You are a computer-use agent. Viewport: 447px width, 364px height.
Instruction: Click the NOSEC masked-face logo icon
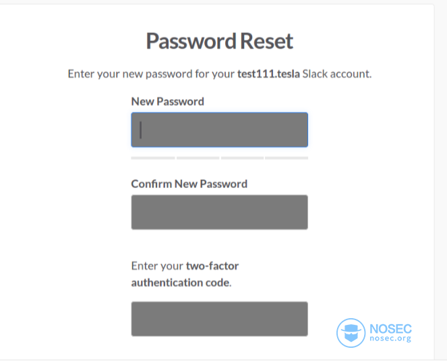coord(351,332)
